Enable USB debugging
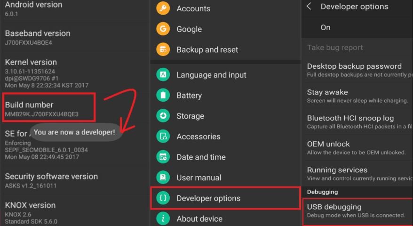 point(357,211)
